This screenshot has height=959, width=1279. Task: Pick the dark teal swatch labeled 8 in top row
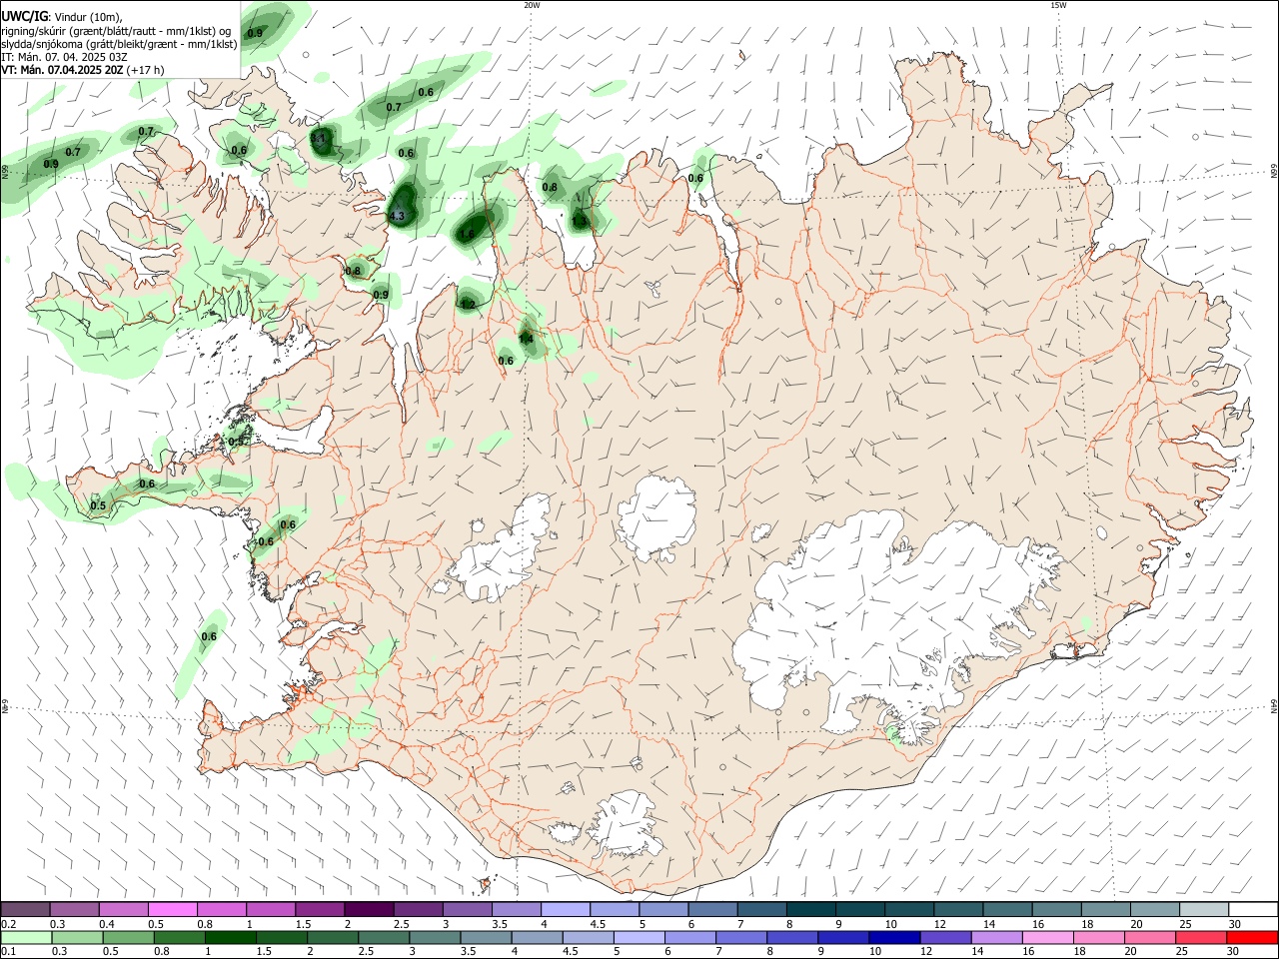tap(811, 909)
